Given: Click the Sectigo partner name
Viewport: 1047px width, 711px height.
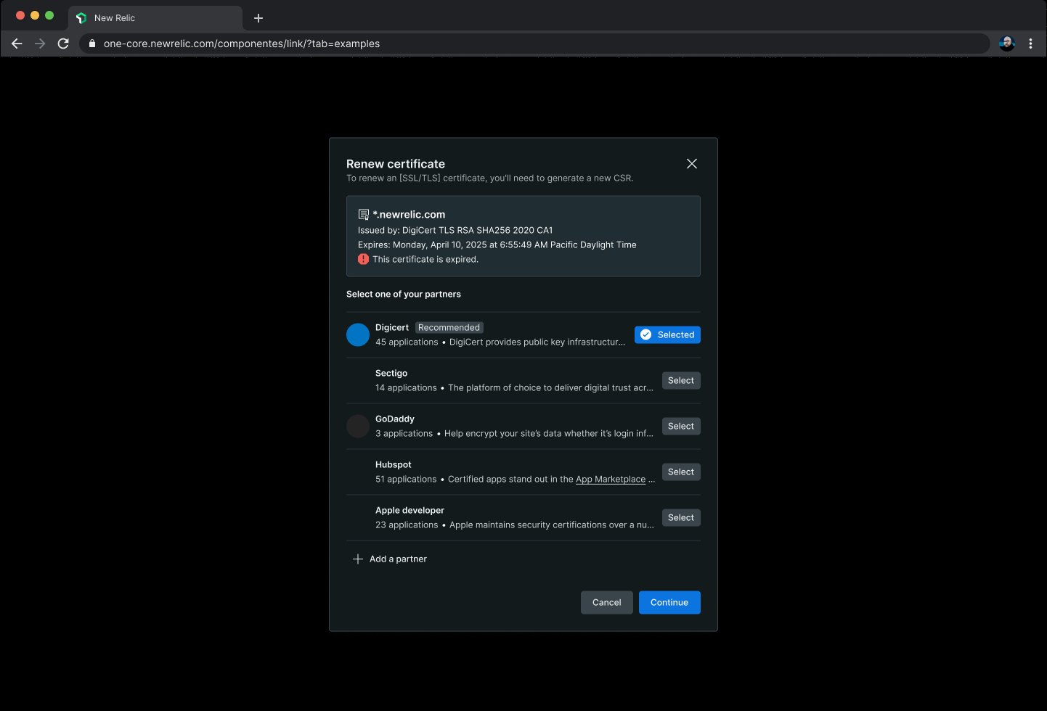Looking at the screenshot, I should pos(391,373).
